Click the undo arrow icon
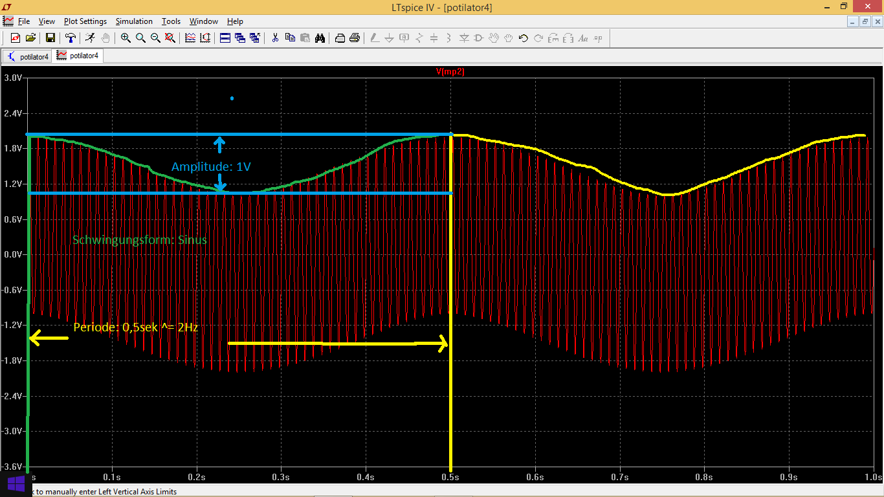 pyautogui.click(x=524, y=38)
